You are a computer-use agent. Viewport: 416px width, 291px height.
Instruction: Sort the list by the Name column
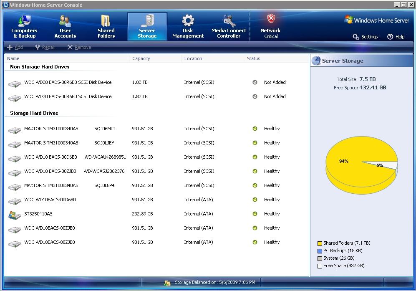click(13, 58)
